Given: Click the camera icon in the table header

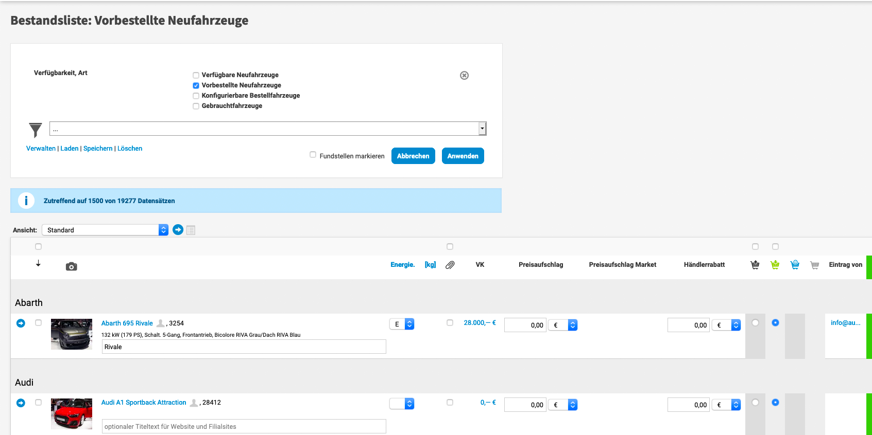Looking at the screenshot, I should pyautogui.click(x=71, y=266).
